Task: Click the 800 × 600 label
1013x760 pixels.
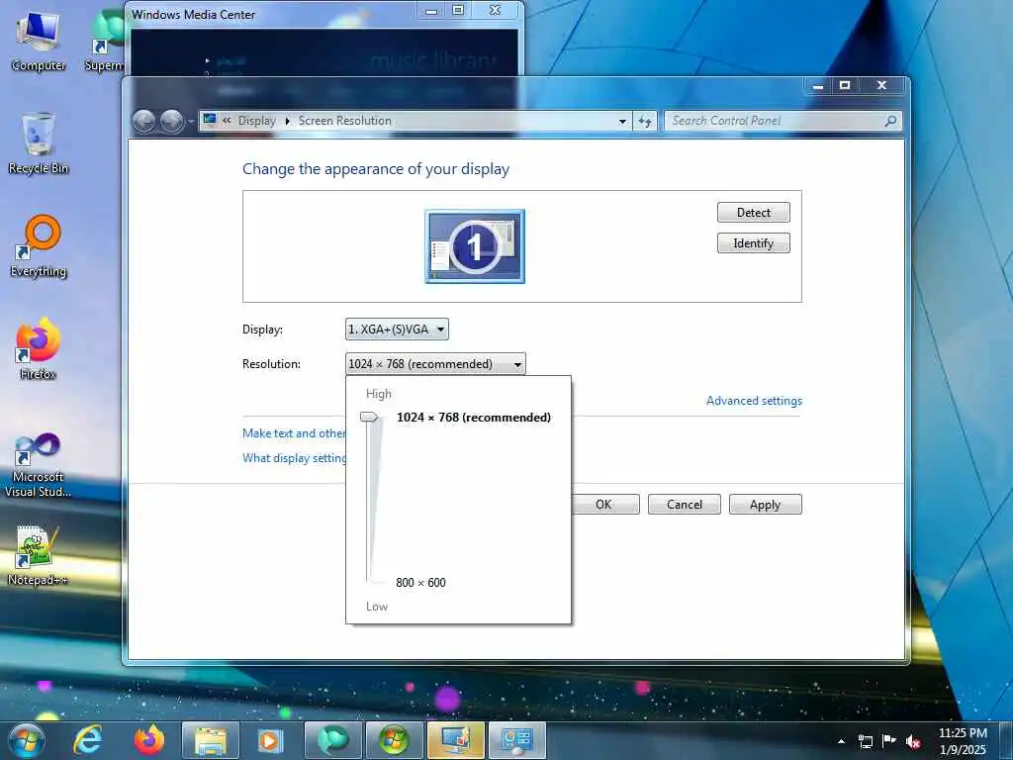Action: point(420,582)
